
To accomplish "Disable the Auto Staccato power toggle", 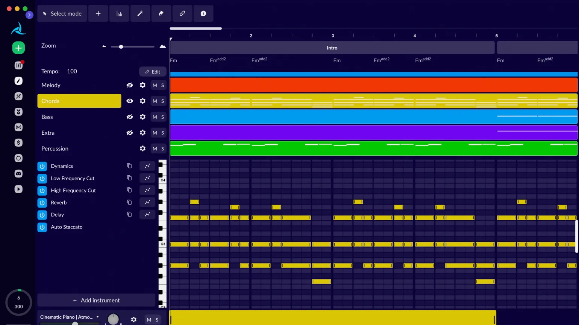I will [x=42, y=227].
